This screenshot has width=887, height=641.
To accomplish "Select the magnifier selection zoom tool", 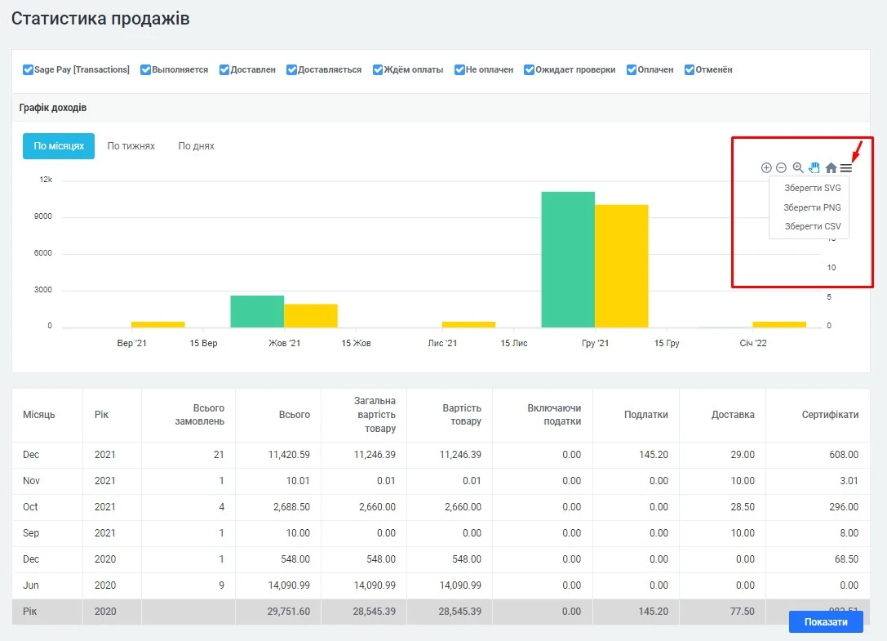I will tap(798, 168).
